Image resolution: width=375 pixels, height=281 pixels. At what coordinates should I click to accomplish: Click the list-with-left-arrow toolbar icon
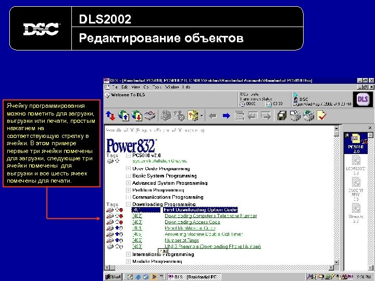(253, 116)
